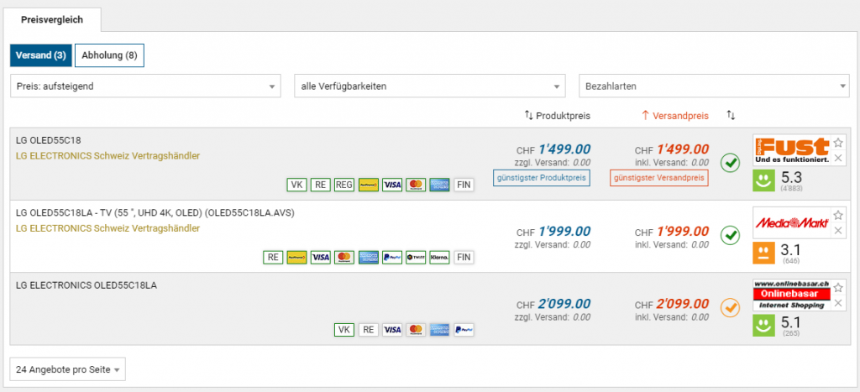860x392 pixels.
Task: Select the Versand (3) tab
Action: pos(40,55)
